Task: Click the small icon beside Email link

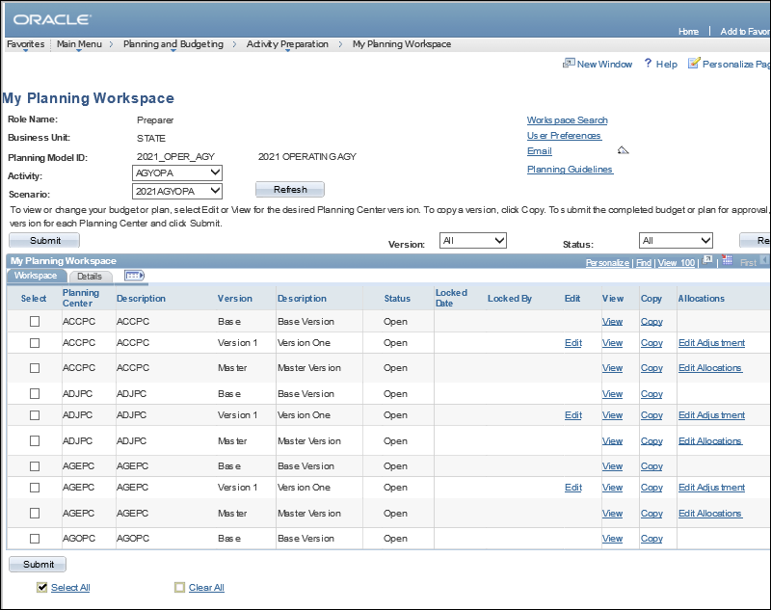Action: pyautogui.click(x=623, y=150)
